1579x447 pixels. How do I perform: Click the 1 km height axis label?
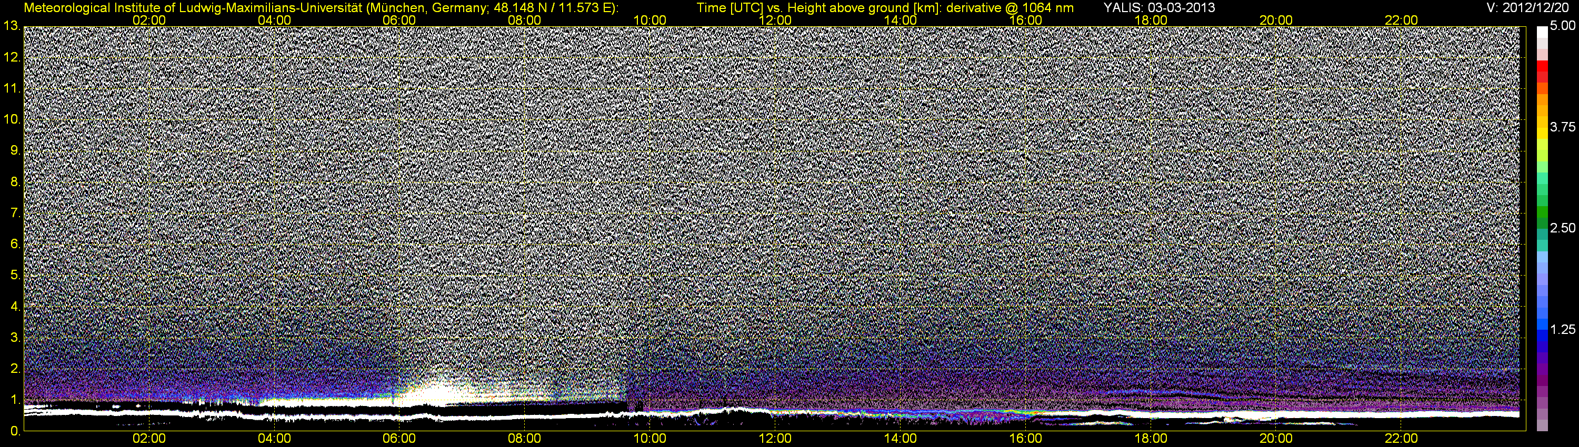pyautogui.click(x=15, y=399)
